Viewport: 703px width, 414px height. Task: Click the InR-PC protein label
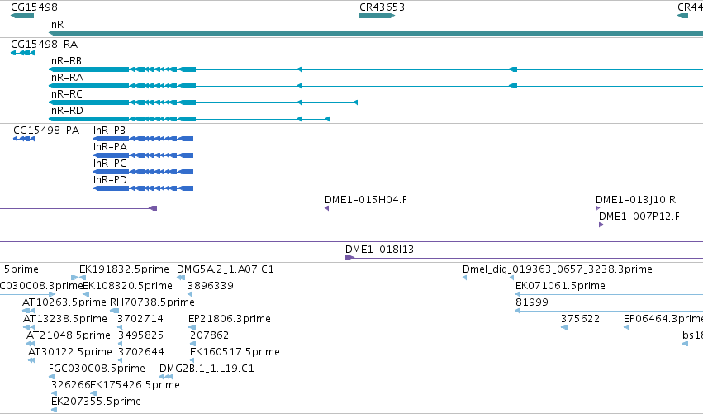coord(110,164)
